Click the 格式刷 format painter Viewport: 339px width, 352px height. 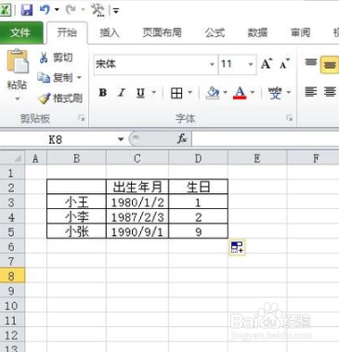pyautogui.click(x=60, y=98)
